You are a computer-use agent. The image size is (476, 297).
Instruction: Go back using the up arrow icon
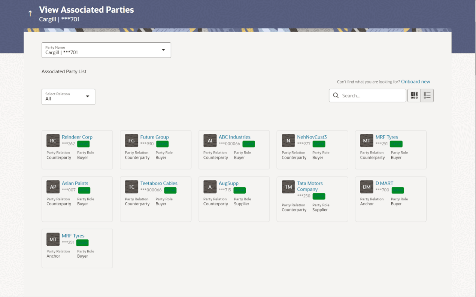click(x=30, y=13)
